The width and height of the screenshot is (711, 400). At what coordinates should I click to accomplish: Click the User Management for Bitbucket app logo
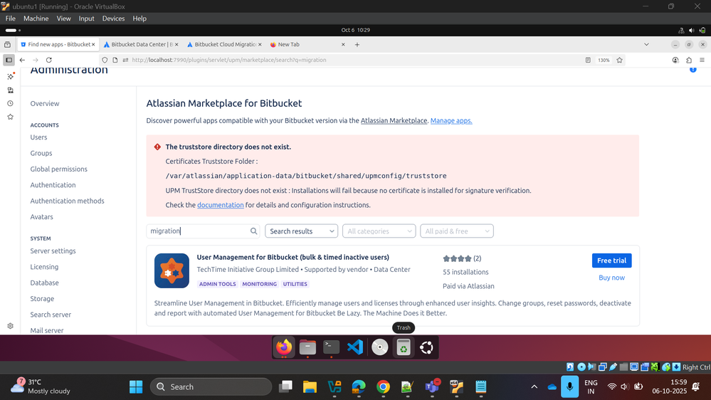172,270
